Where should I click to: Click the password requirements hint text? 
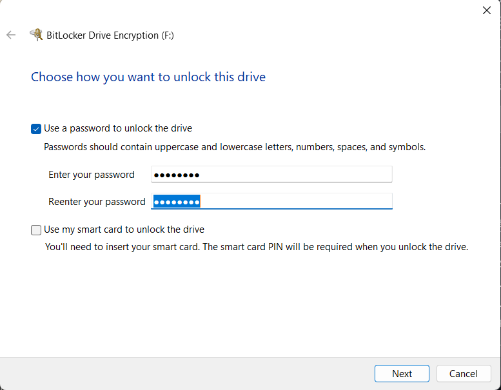pyautogui.click(x=235, y=147)
